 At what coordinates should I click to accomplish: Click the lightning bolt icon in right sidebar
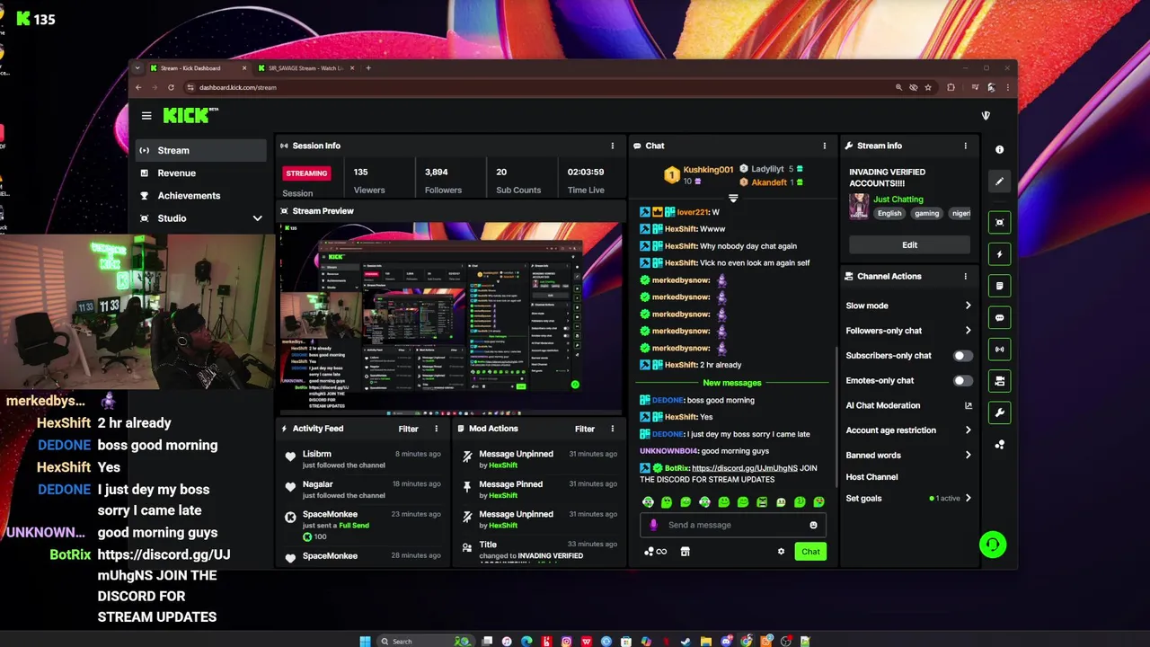click(999, 254)
